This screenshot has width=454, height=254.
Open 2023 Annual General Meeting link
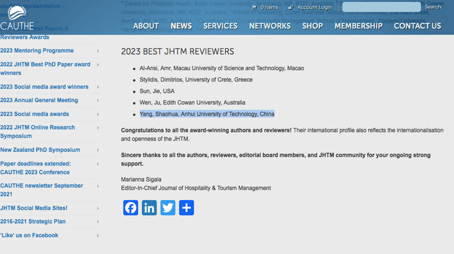[39, 100]
